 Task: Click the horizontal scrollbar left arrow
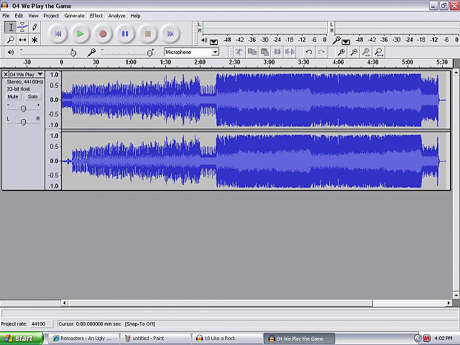pyautogui.click(x=65, y=303)
